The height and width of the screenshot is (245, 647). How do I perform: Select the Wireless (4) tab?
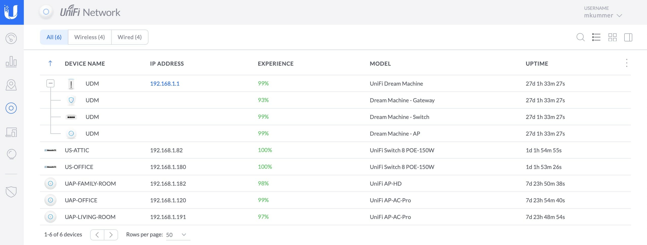[89, 37]
